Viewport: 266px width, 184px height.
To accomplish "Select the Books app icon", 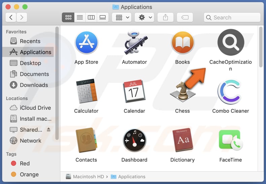I will [x=182, y=42].
